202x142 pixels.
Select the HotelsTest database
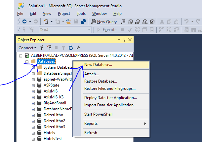pos(53,139)
